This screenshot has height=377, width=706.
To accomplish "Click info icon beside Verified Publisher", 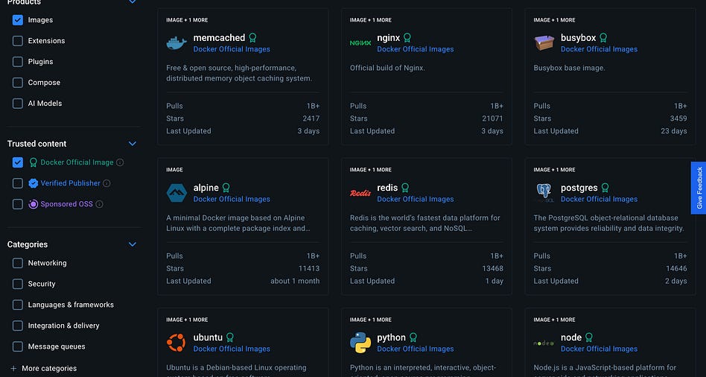I will tap(106, 183).
